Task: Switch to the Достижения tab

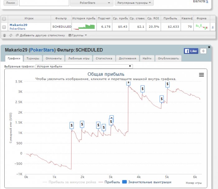Action: click(127, 58)
